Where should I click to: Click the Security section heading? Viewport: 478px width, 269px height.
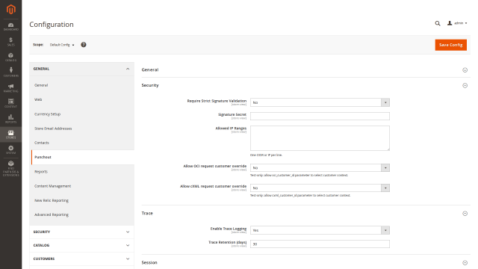click(150, 85)
